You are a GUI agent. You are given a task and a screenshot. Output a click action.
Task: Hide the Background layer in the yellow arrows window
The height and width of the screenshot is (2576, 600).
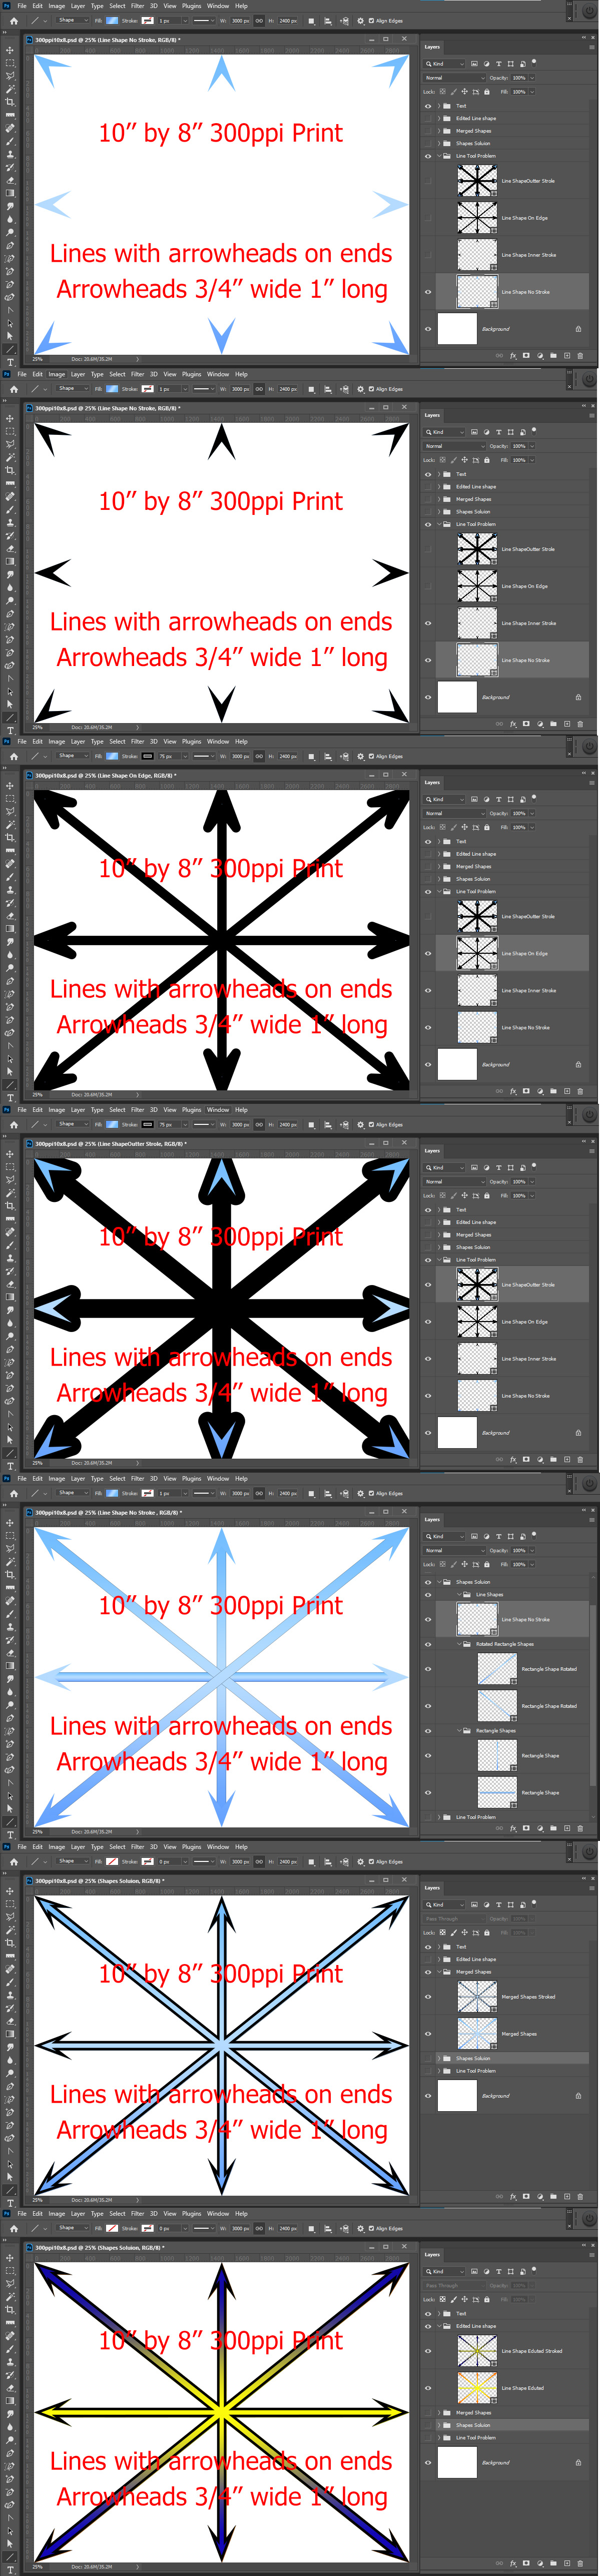(428, 2462)
